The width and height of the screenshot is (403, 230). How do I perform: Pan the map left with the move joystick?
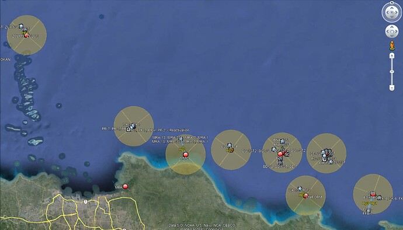[x=388, y=32]
